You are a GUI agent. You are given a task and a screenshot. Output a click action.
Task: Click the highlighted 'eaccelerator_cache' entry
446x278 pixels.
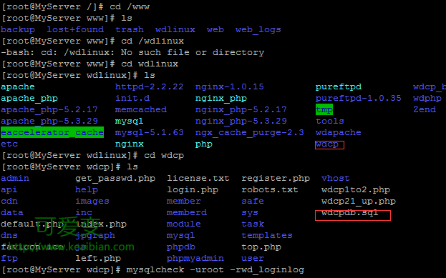pos(52,132)
